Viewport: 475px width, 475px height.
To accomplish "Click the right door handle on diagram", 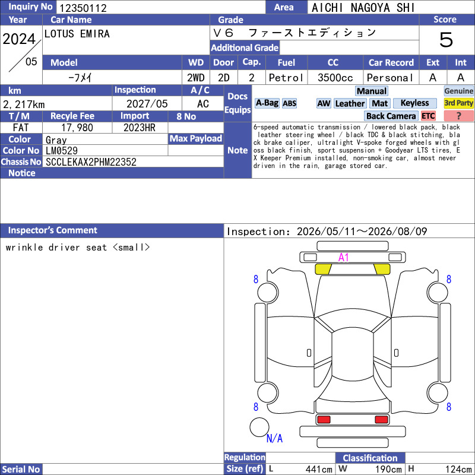I will point(396,353).
